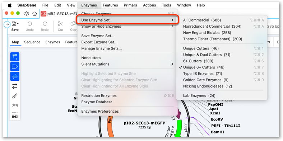
Task: Expand the Show or Hide Enzymes submenu
Action: [x=127, y=27]
